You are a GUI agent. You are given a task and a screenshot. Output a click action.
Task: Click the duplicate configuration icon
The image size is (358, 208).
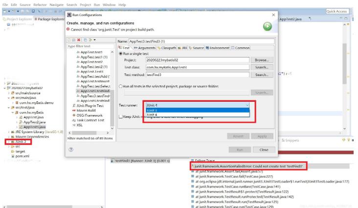[74, 40]
